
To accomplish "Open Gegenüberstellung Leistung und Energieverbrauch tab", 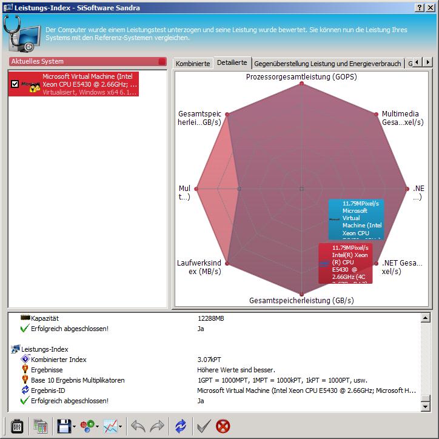I will click(327, 63).
